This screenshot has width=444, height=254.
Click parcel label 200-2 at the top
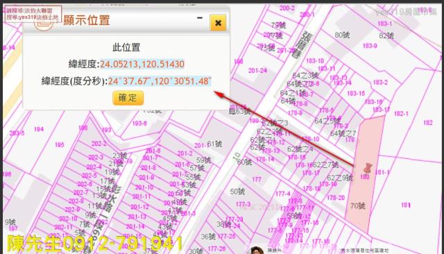(287, 8)
